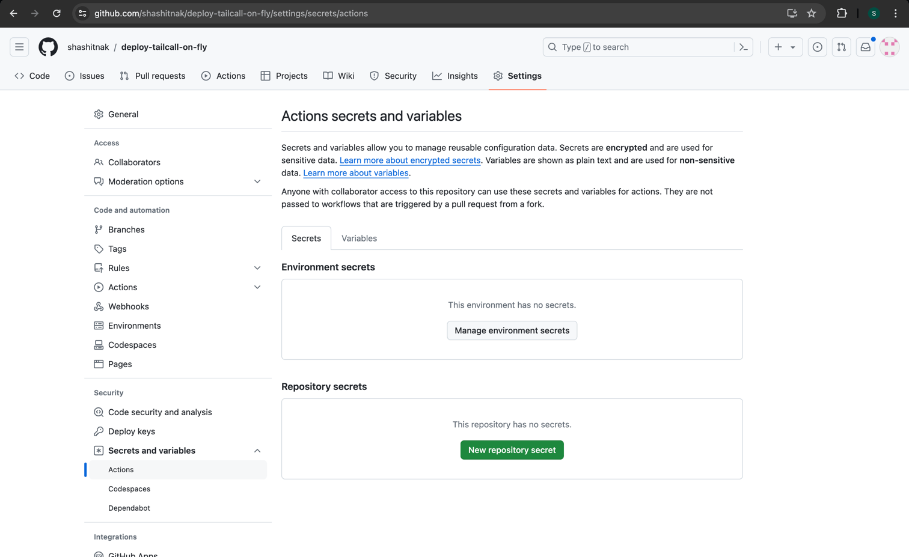Viewport: 909px width, 557px height.
Task: Click the GitHub logo home icon
Action: 48,47
